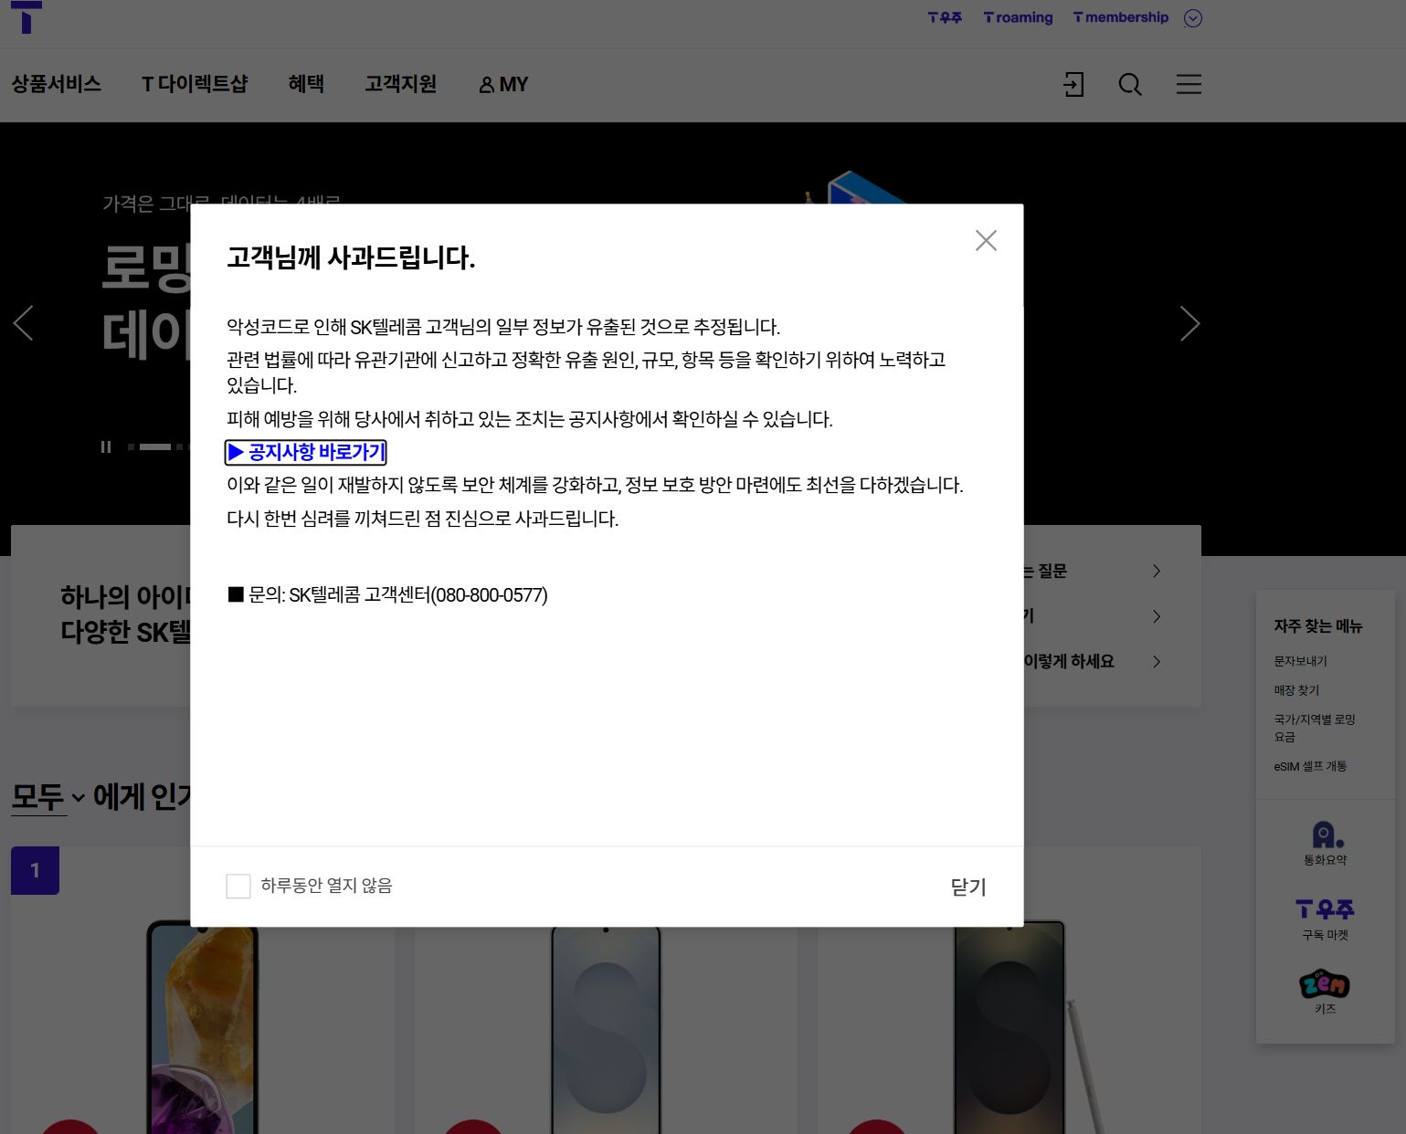Viewport: 1406px width, 1134px height.
Task: Click 문자보내기 in frequent menu
Action: click(1301, 661)
